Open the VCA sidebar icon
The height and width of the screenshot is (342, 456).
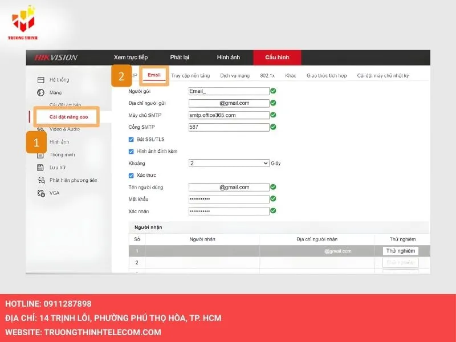pos(40,193)
